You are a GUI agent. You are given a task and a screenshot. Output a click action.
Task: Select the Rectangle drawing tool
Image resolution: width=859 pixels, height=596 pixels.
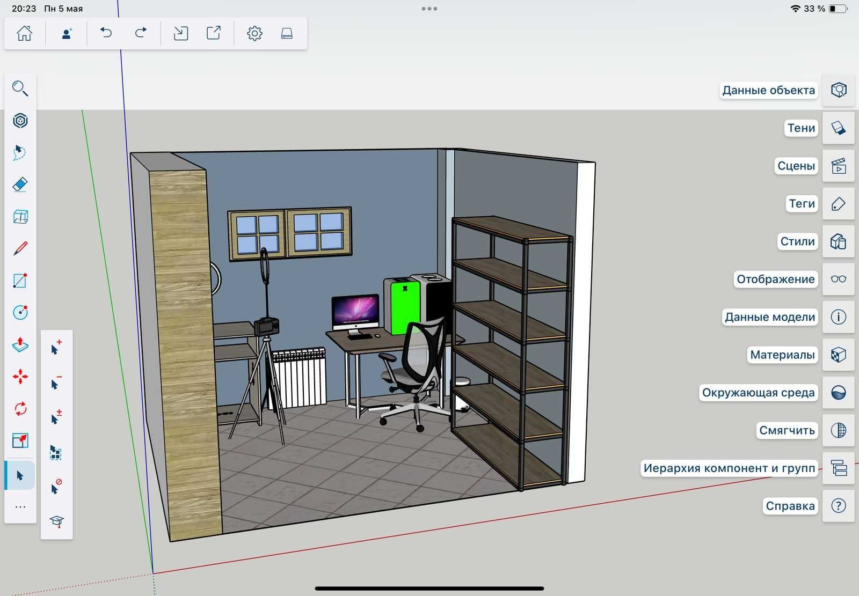pos(20,281)
